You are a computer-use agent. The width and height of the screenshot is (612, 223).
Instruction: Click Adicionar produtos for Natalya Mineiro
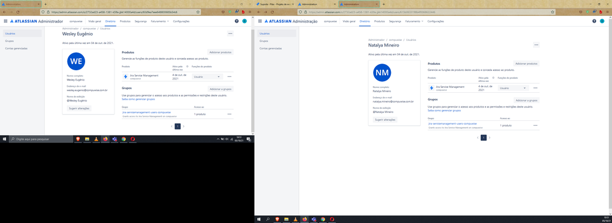(x=526, y=63)
